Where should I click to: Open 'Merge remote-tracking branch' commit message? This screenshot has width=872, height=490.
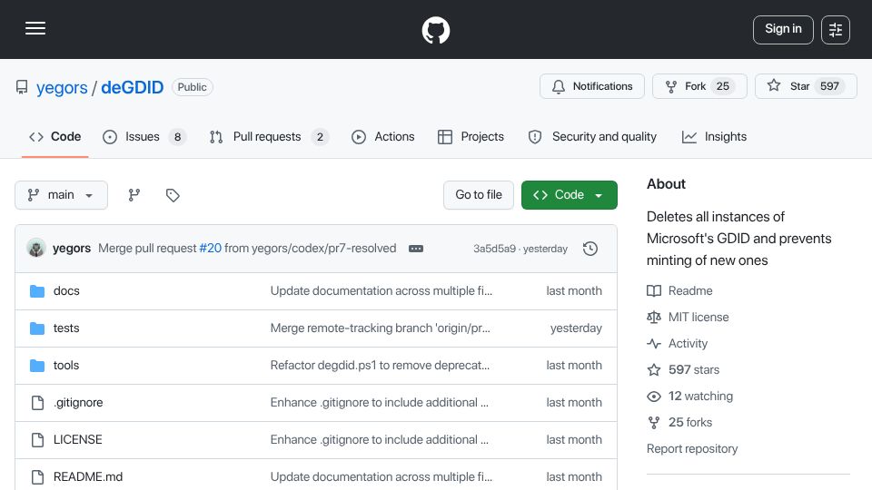(381, 328)
